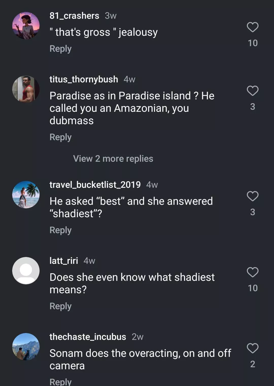The width and height of the screenshot is (274, 386).
Task: Like latt_riri's shadiest comment
Action: point(252,272)
